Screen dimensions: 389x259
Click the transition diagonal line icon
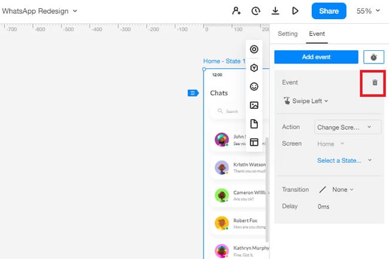click(x=323, y=190)
